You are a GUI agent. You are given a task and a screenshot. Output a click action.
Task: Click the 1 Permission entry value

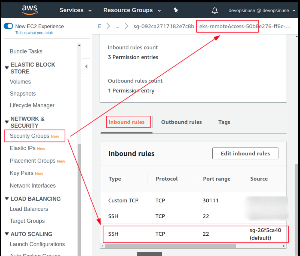coord(131,91)
